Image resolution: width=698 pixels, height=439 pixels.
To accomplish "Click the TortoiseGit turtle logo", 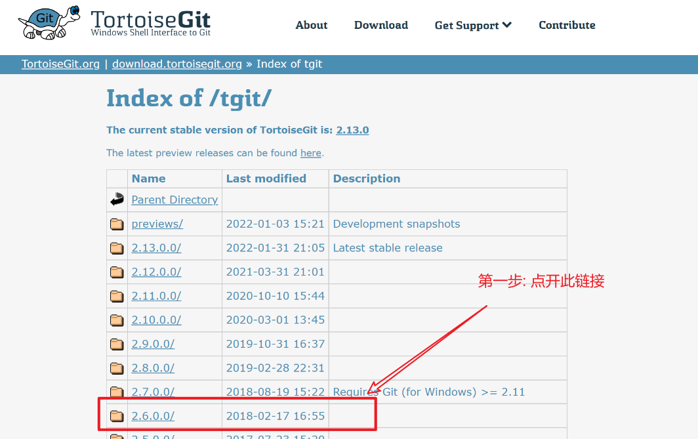I will [x=49, y=23].
